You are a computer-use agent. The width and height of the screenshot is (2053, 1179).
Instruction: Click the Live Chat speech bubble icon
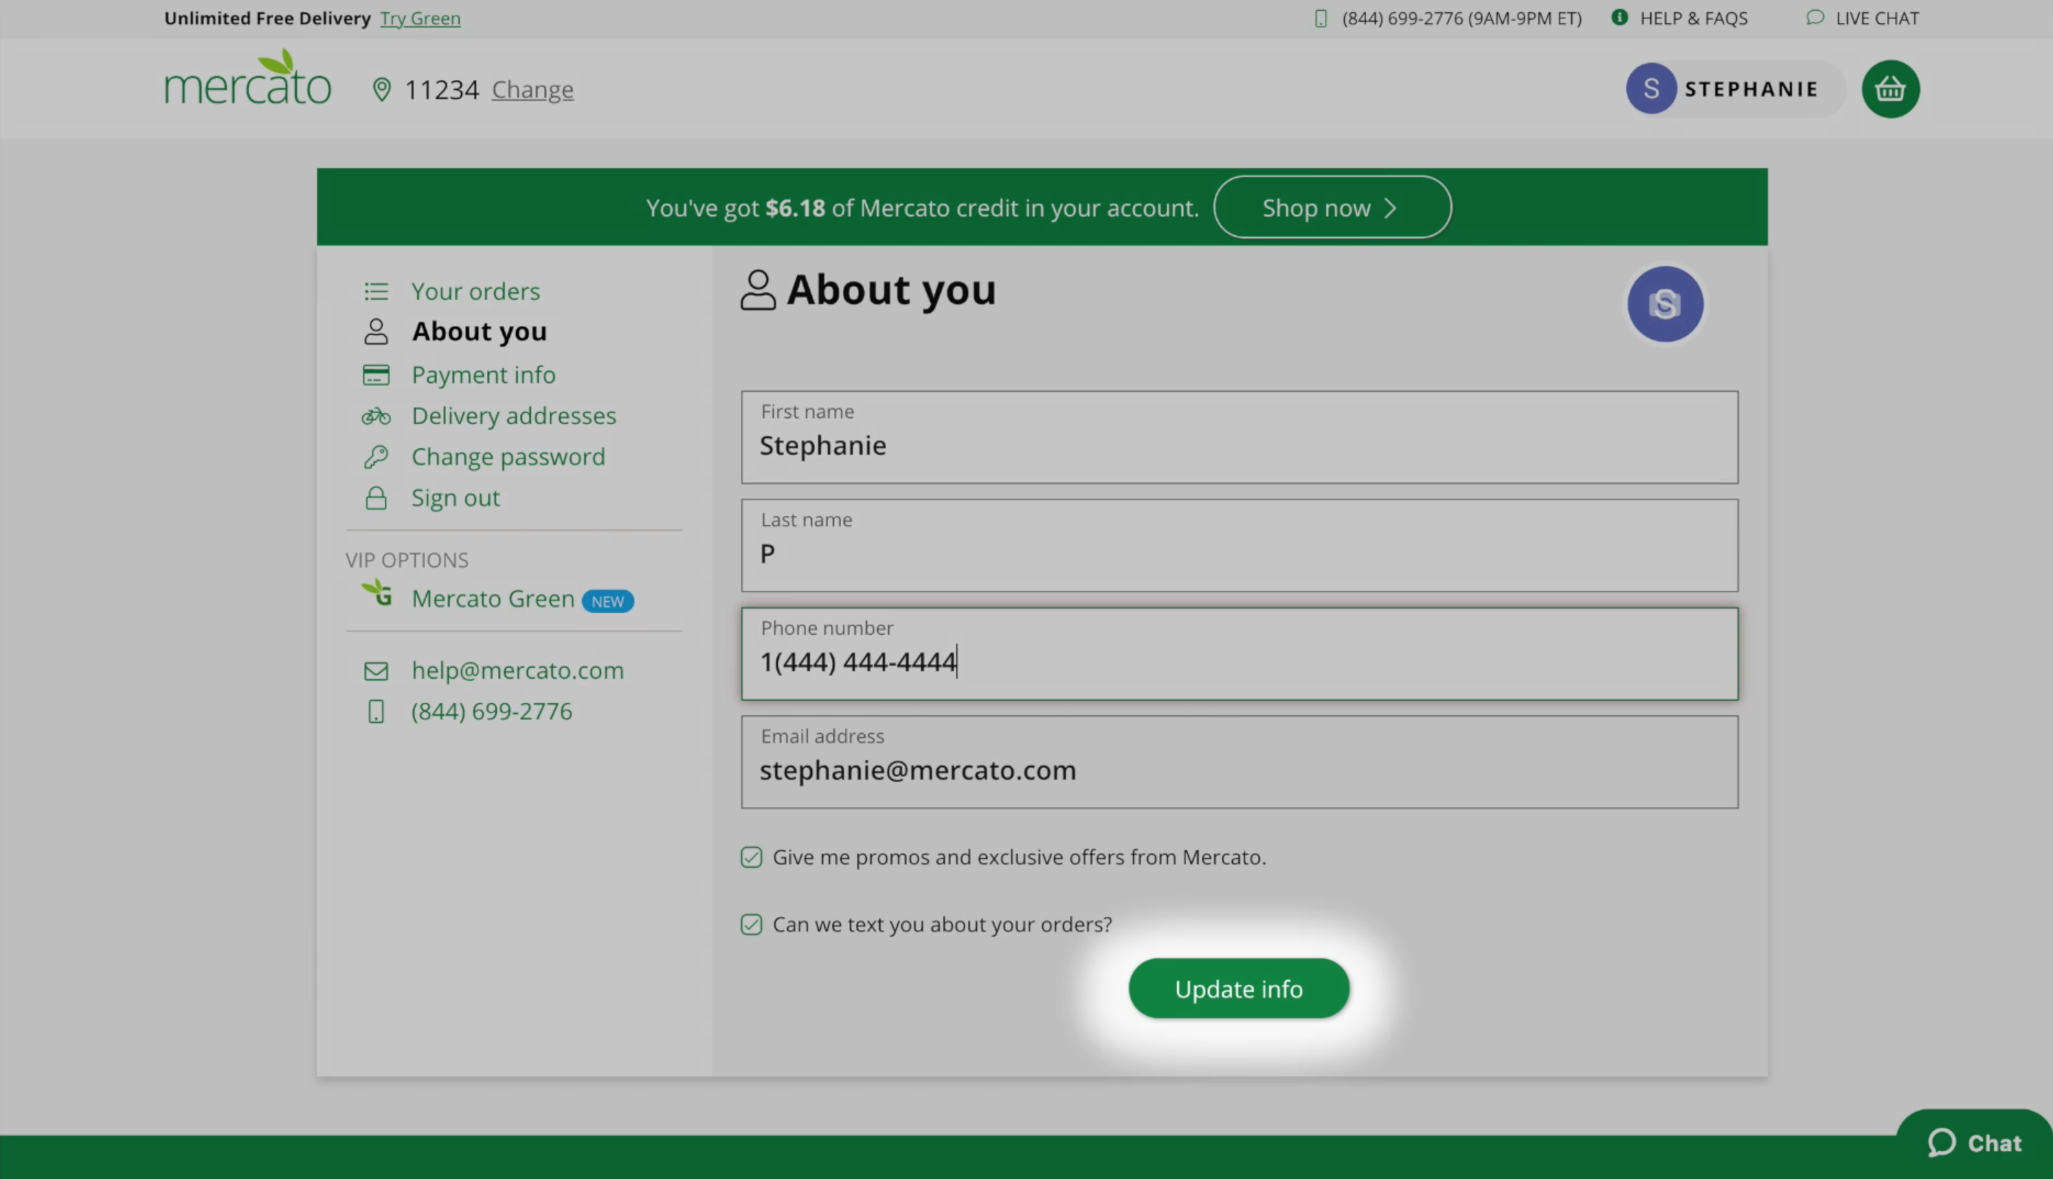point(1815,17)
